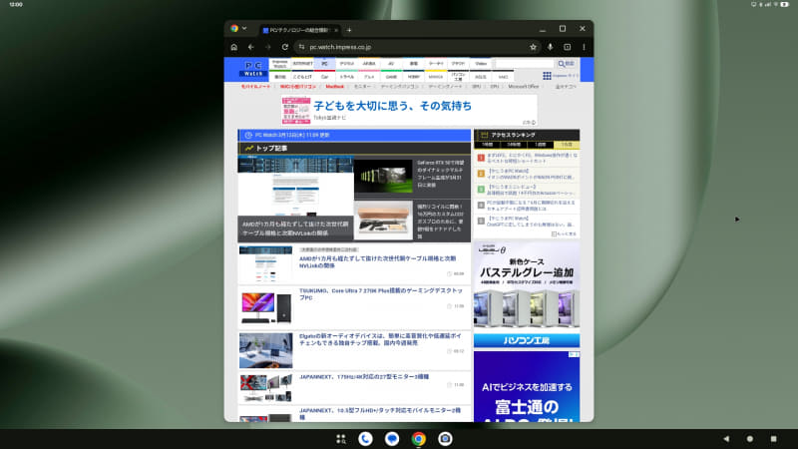Viewport: 798px width, 449px height.
Task: Click the Elgato article desk thumbnail
Action: click(266, 350)
